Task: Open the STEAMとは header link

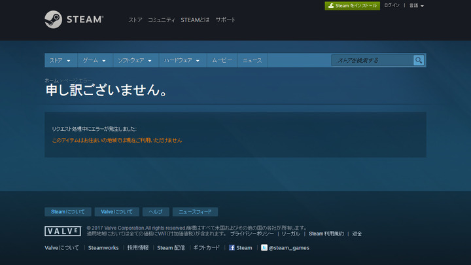Action: pos(195,20)
